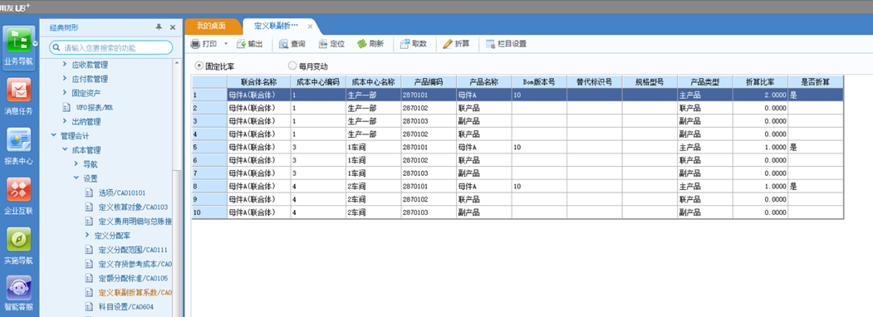
Task: Pin the 经典树形 panel with the pushpin
Action: coord(159,27)
